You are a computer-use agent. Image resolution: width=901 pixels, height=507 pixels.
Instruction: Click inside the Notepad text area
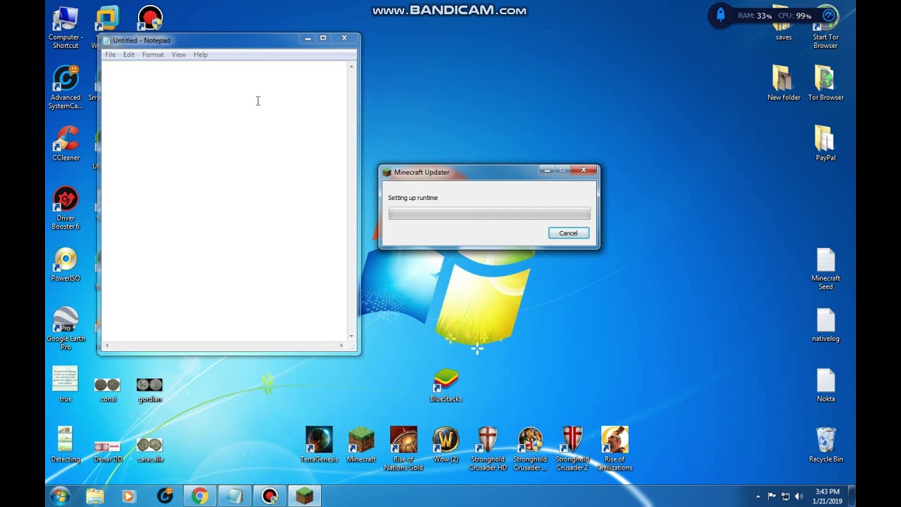tap(225, 201)
